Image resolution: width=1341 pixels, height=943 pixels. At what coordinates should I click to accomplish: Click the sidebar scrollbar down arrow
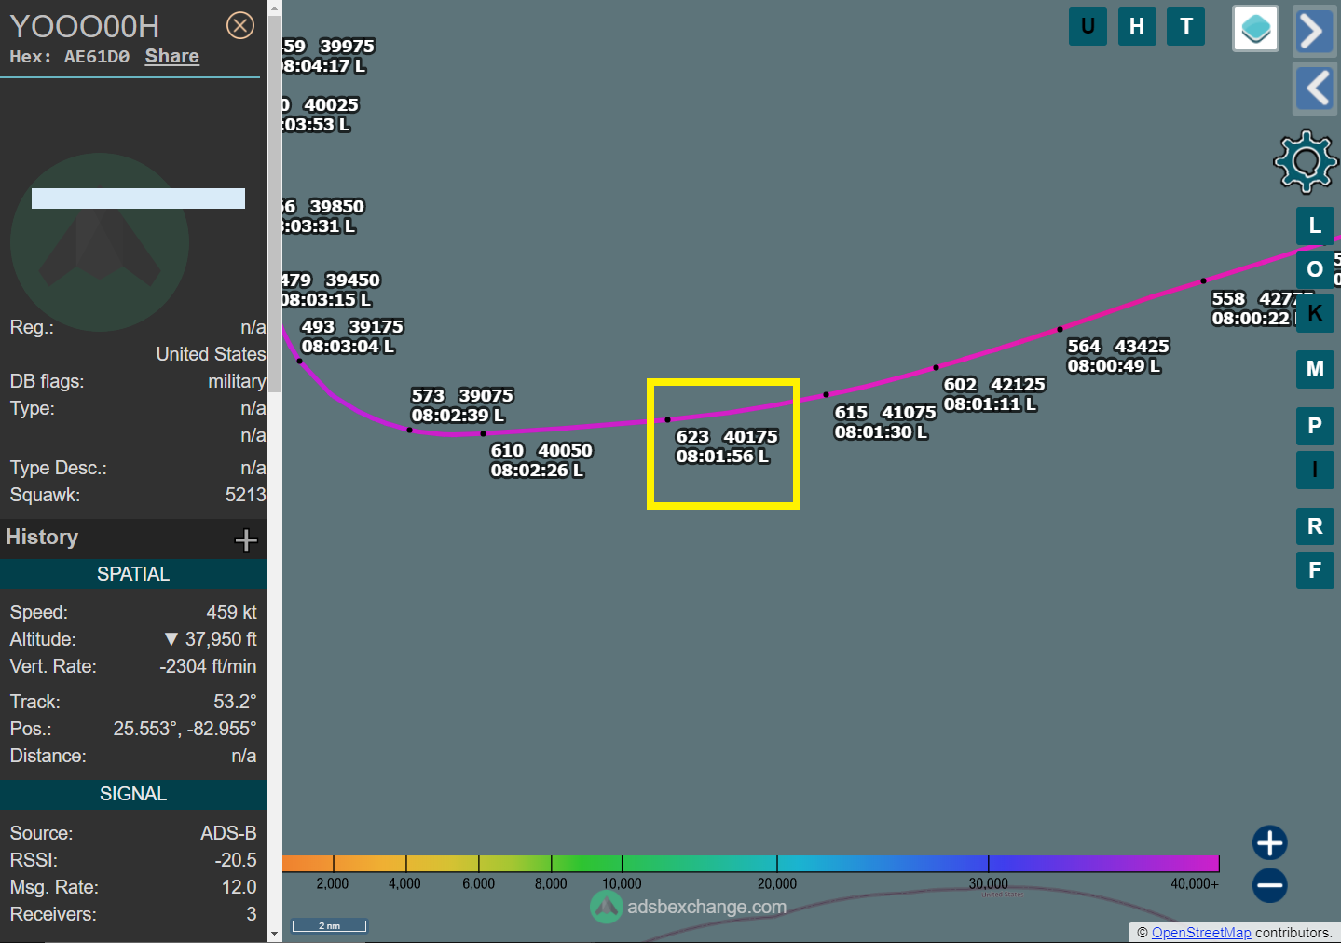274,933
